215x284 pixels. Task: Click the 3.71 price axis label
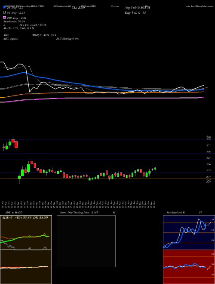[x=209, y=145]
